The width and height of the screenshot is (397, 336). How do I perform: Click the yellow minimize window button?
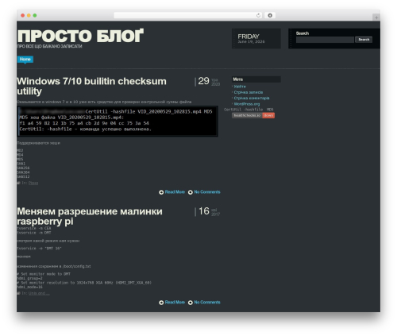coord(29,15)
